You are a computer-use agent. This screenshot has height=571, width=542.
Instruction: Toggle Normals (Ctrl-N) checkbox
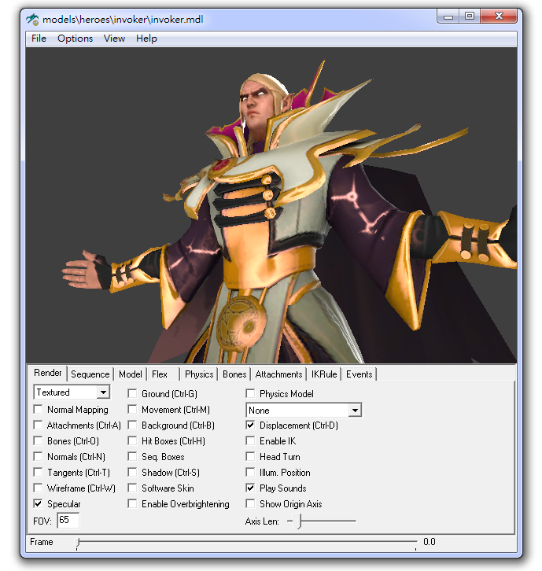[38, 456]
